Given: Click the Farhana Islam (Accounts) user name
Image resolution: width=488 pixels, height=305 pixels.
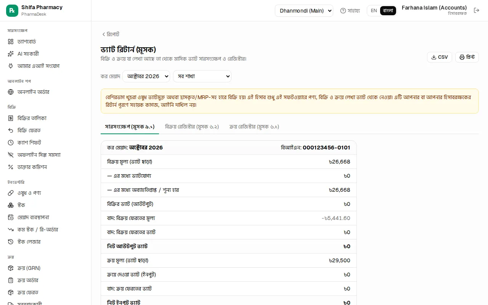Looking at the screenshot, I should point(434,8).
